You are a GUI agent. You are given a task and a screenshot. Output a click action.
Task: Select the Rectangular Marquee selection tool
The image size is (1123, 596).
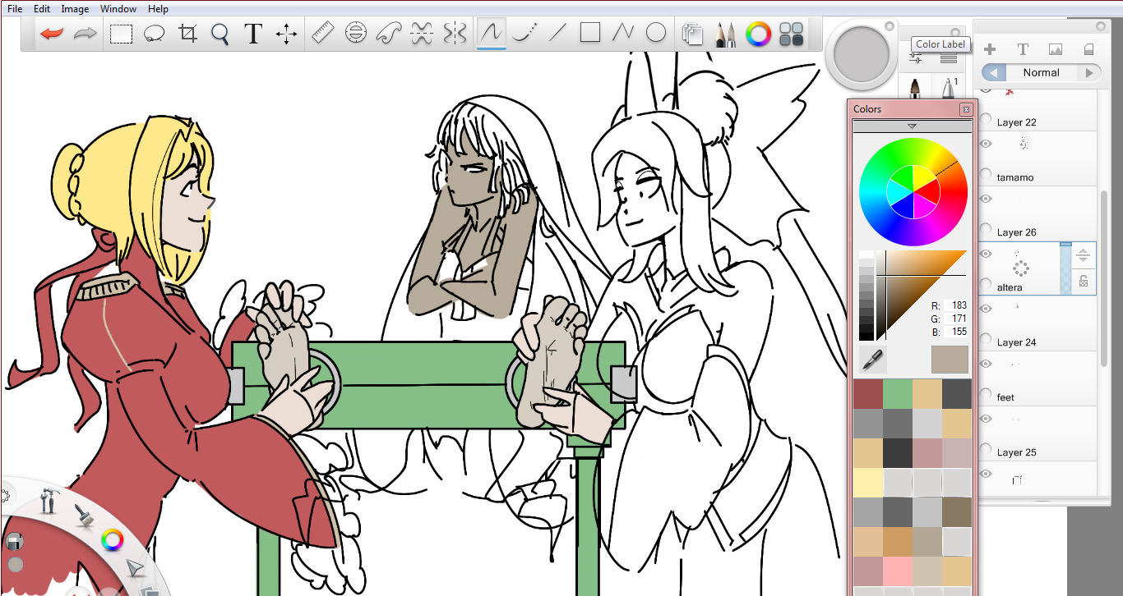(122, 34)
